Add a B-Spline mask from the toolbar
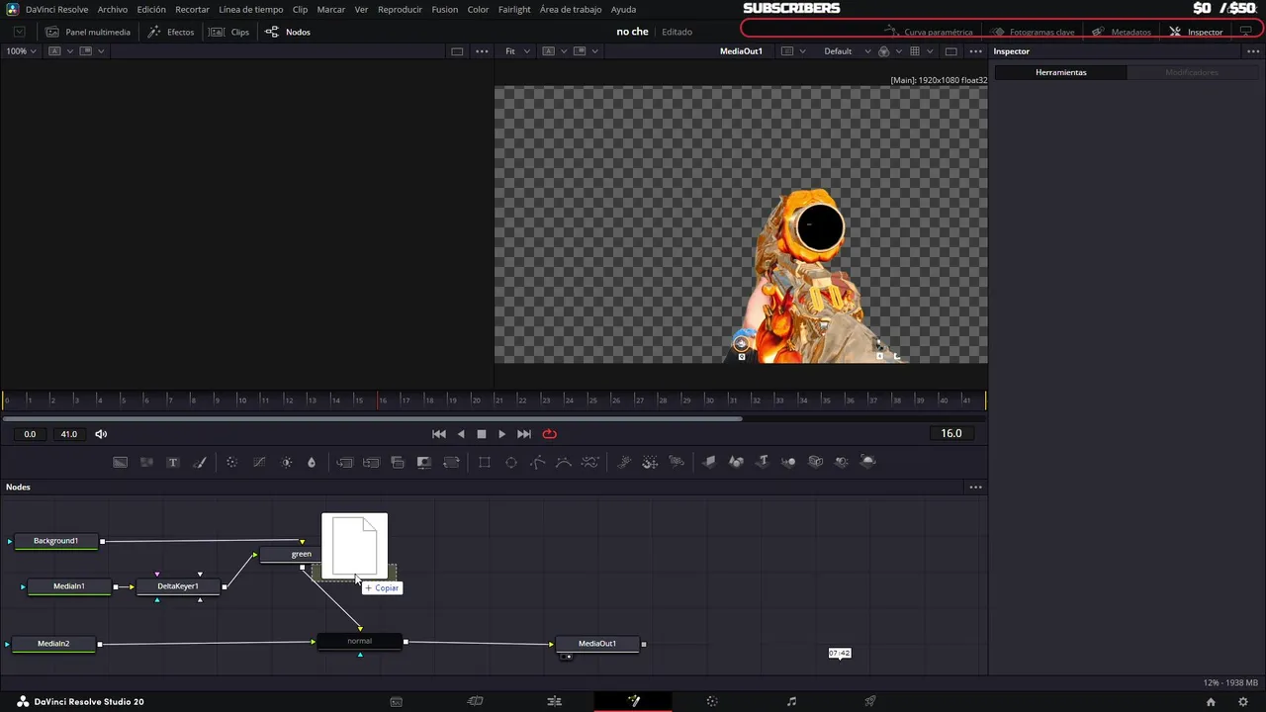Viewport: 1266px width, 712px height. tap(564, 462)
